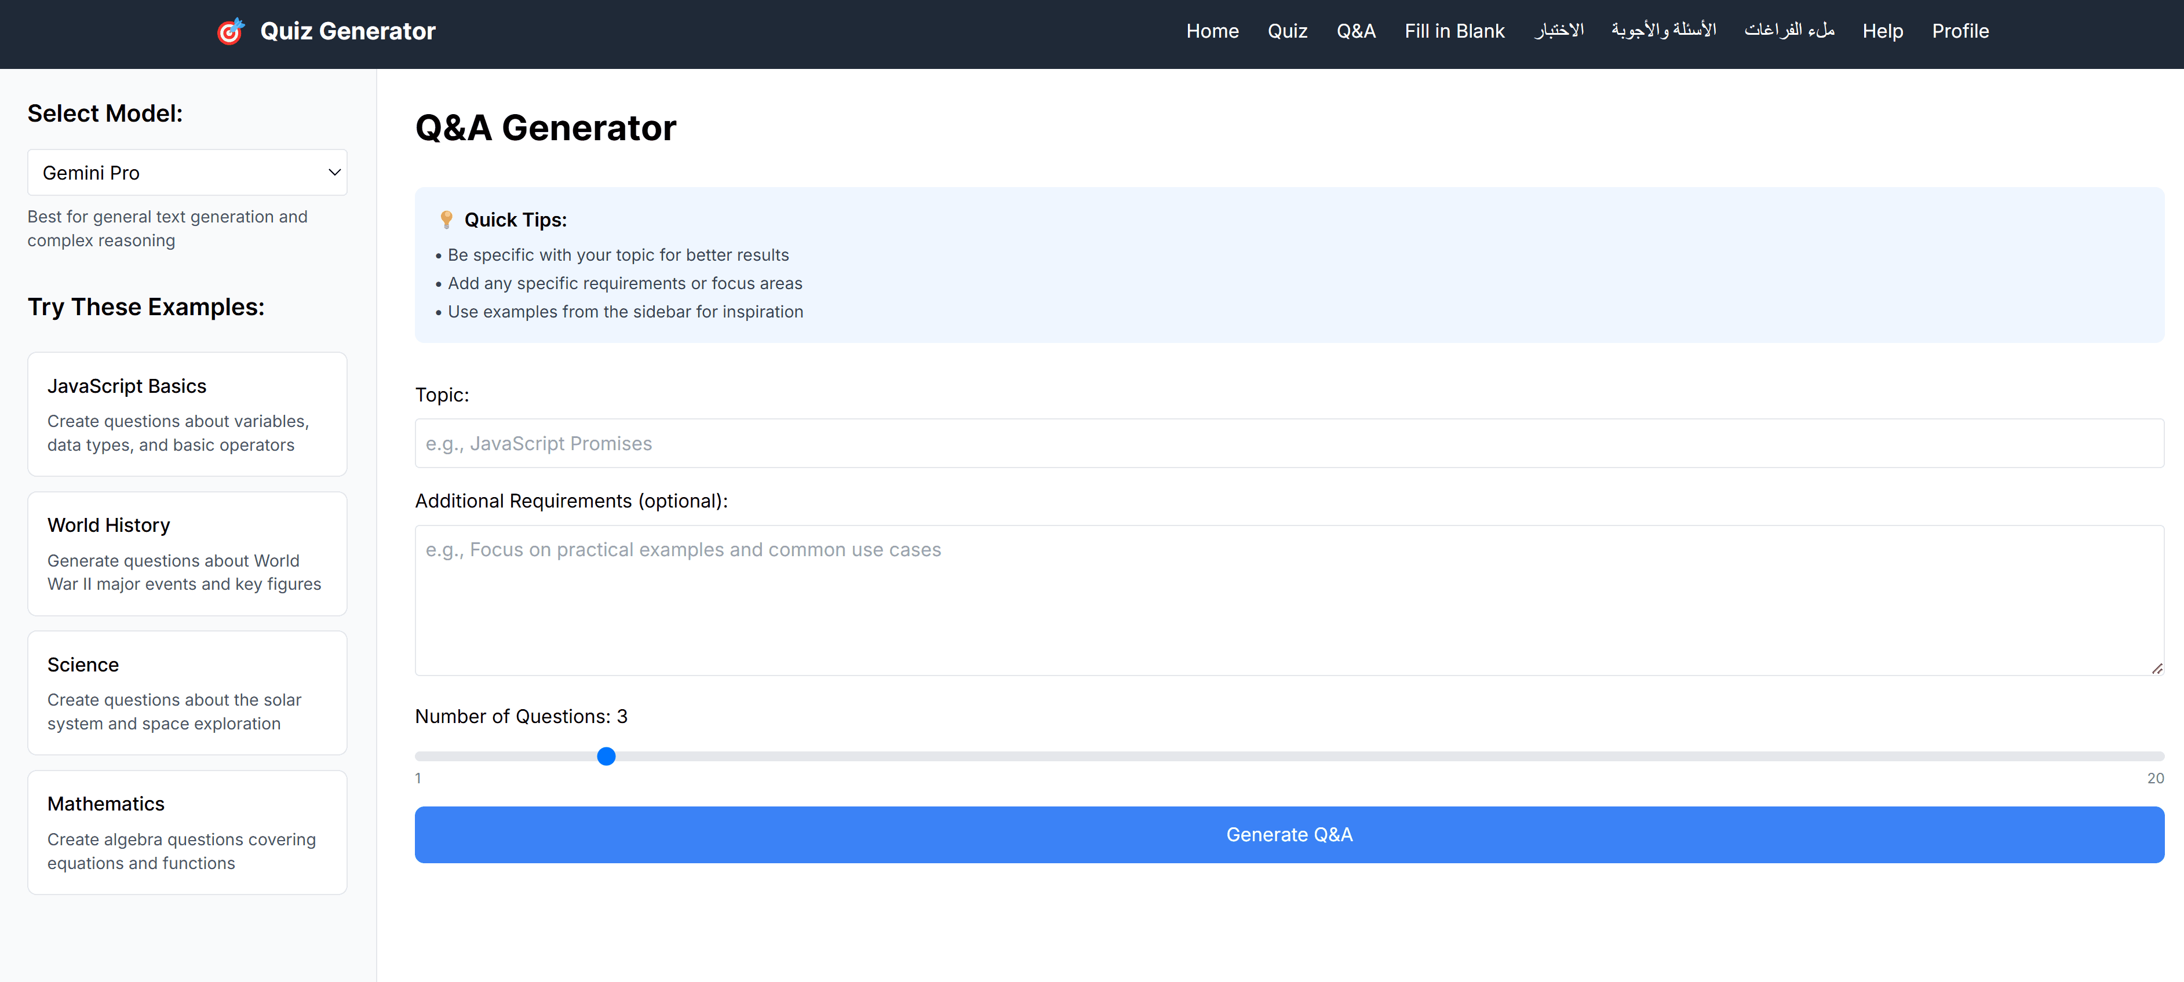
Task: Go to the Profile section
Action: click(x=1960, y=31)
